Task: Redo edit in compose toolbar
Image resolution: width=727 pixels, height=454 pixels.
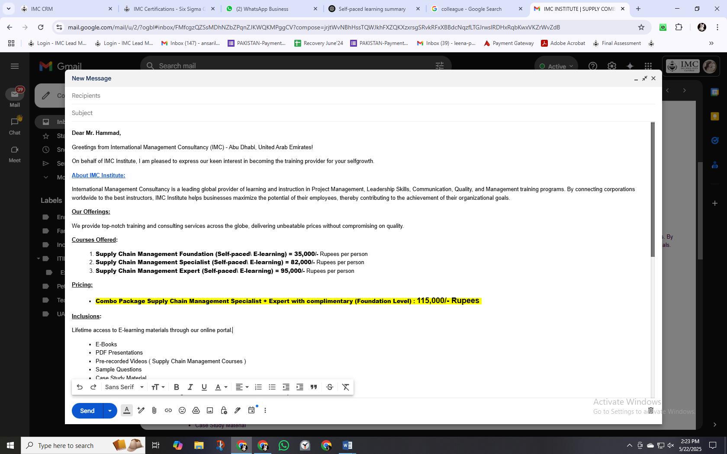Action: (93, 387)
